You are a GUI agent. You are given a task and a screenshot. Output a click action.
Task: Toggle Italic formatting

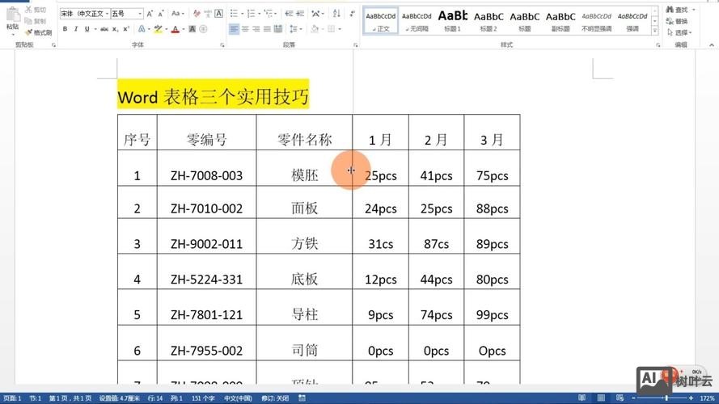click(76, 29)
